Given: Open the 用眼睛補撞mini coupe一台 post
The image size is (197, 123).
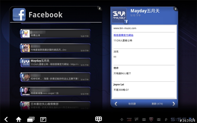Looking at the screenshot, I should [x=55, y=91].
